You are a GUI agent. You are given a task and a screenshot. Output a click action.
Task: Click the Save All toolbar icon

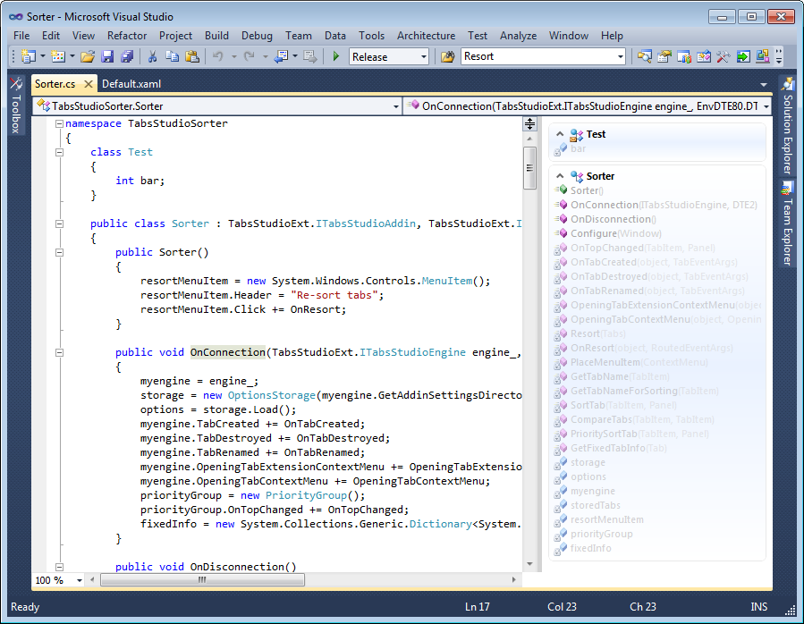tap(126, 56)
